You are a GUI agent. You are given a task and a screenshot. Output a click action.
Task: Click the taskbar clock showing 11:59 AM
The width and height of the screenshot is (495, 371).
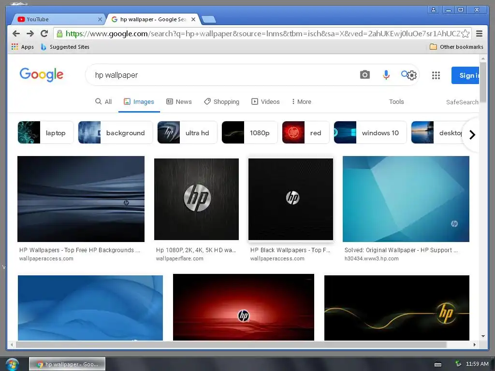tap(477, 364)
